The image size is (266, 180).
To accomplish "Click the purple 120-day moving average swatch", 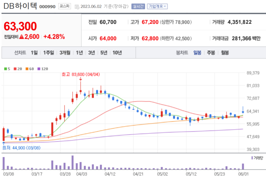I will (39, 69).
